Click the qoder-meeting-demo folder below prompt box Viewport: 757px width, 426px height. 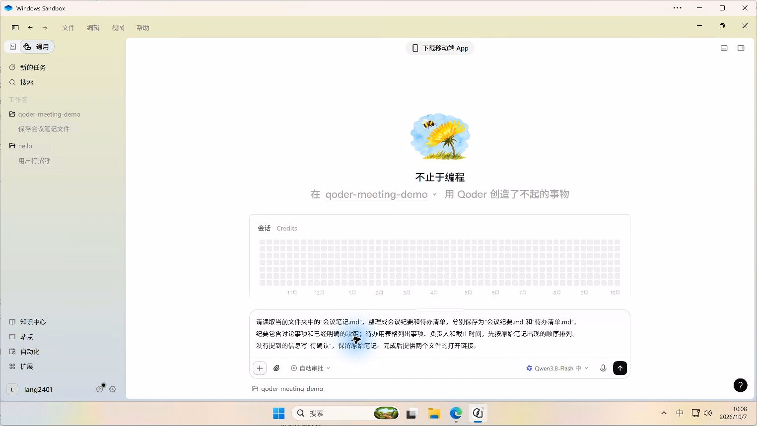(288, 389)
